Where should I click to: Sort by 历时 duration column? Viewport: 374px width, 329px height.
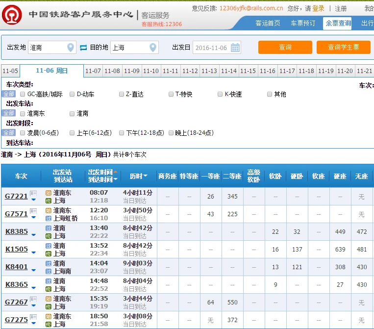pyautogui.click(x=138, y=176)
